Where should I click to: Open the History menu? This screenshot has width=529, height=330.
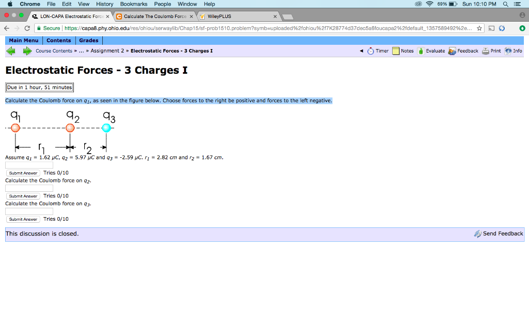coord(104,4)
